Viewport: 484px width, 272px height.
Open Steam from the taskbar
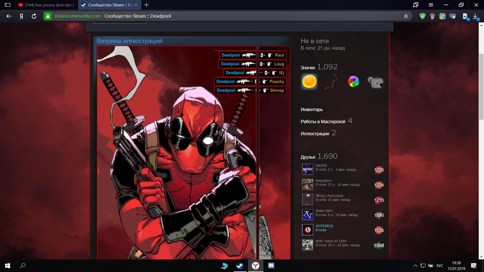pos(240,266)
